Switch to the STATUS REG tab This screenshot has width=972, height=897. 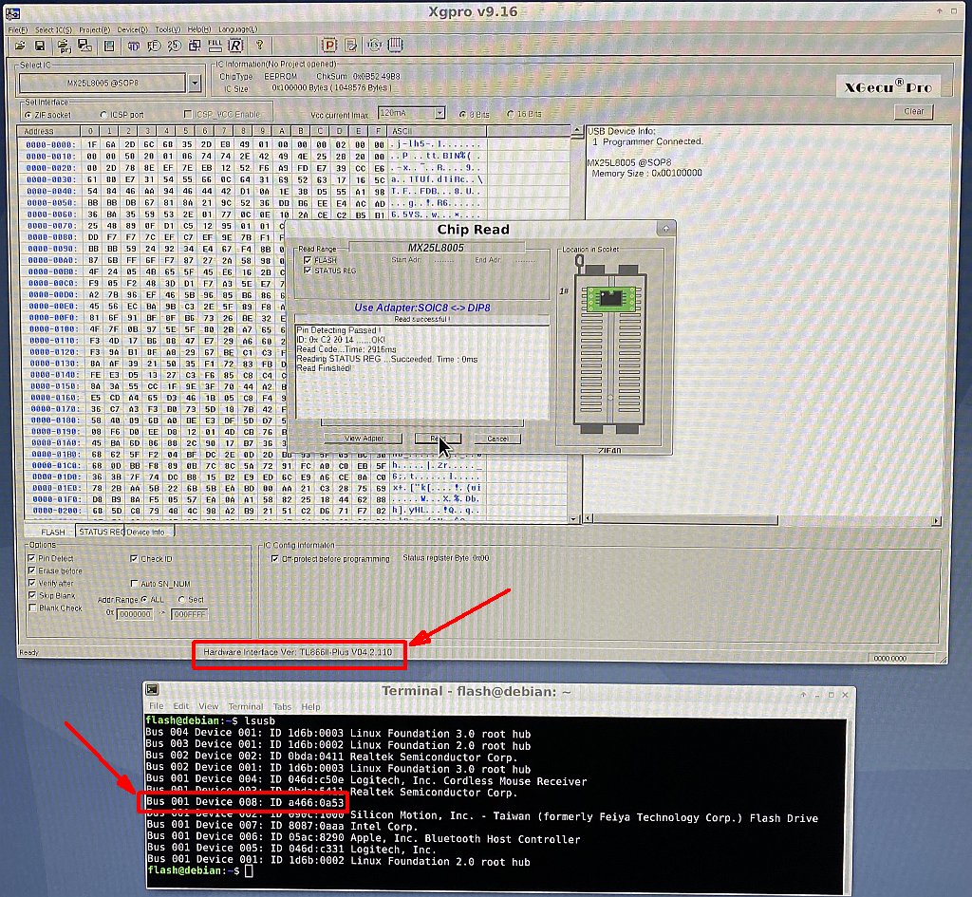101,532
